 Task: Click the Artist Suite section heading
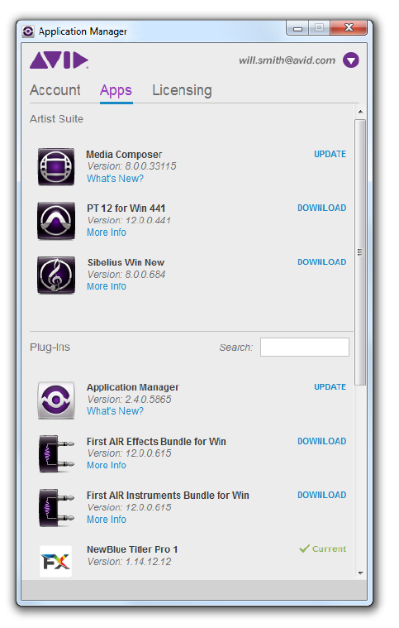[x=56, y=119]
